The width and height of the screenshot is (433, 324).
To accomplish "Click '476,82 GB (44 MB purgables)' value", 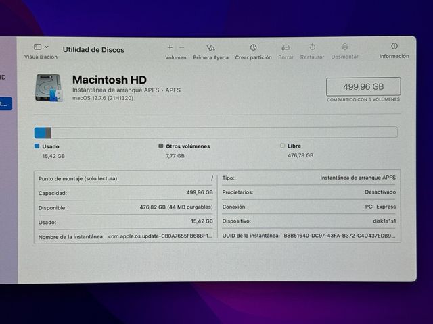I will [x=176, y=207].
